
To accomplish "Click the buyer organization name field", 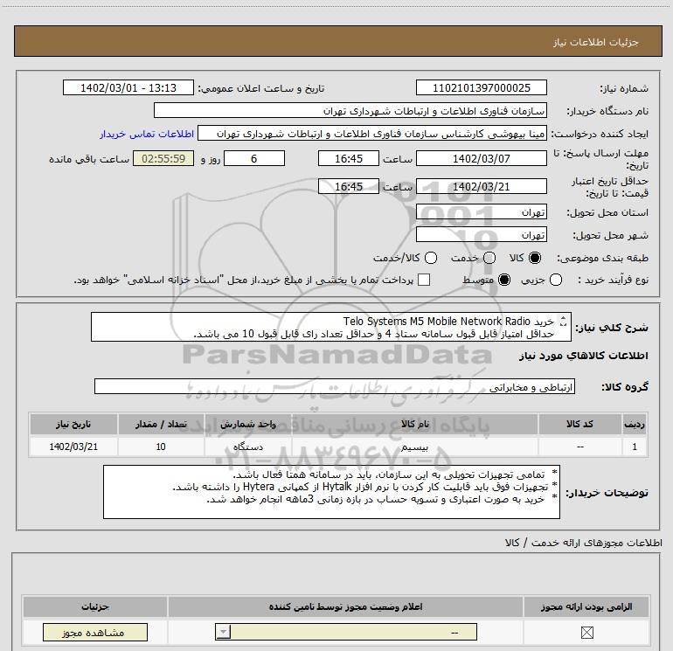I will point(350,111).
